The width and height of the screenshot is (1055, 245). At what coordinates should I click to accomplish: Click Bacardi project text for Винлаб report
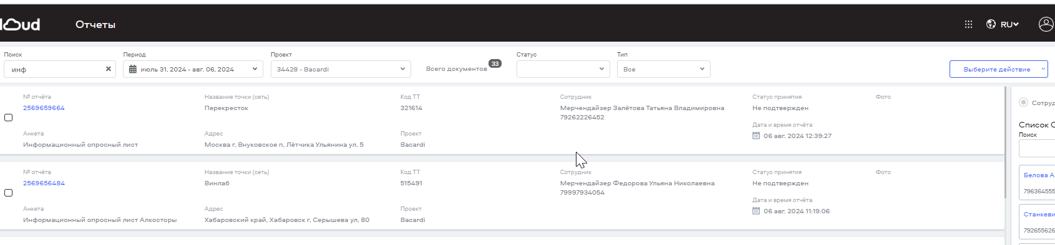coord(412,220)
